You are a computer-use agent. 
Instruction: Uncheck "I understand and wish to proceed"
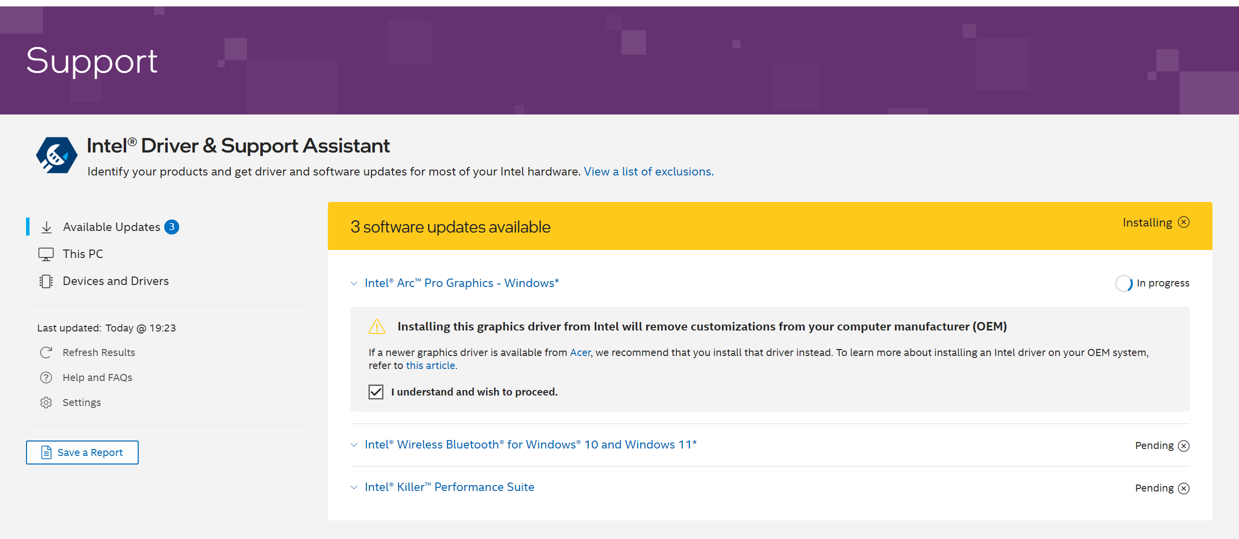pyautogui.click(x=376, y=392)
